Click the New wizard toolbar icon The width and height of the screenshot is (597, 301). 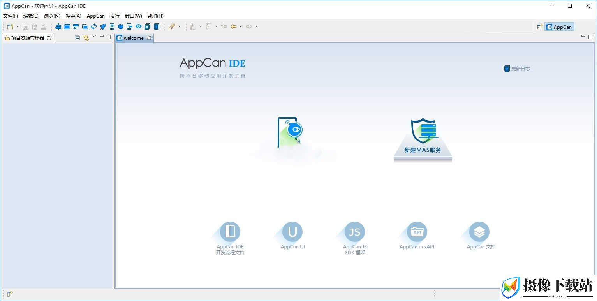[10, 26]
